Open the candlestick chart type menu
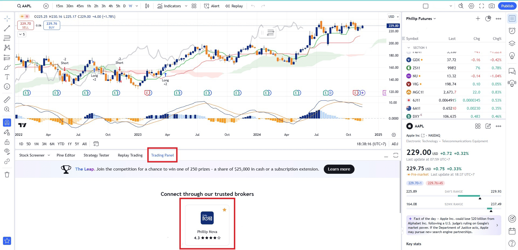Screen dimensions: 518x250 point(147,6)
